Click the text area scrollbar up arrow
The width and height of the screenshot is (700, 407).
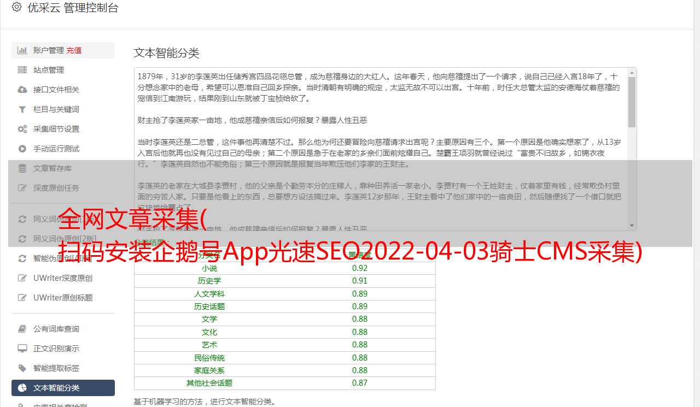(632, 72)
